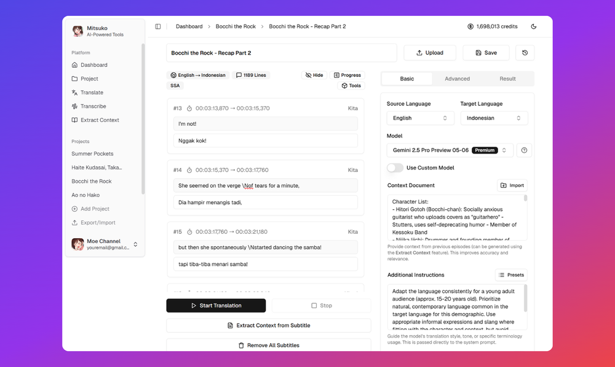This screenshot has width=615, height=367.
Task: Click the Premium badge on model
Action: click(485, 150)
